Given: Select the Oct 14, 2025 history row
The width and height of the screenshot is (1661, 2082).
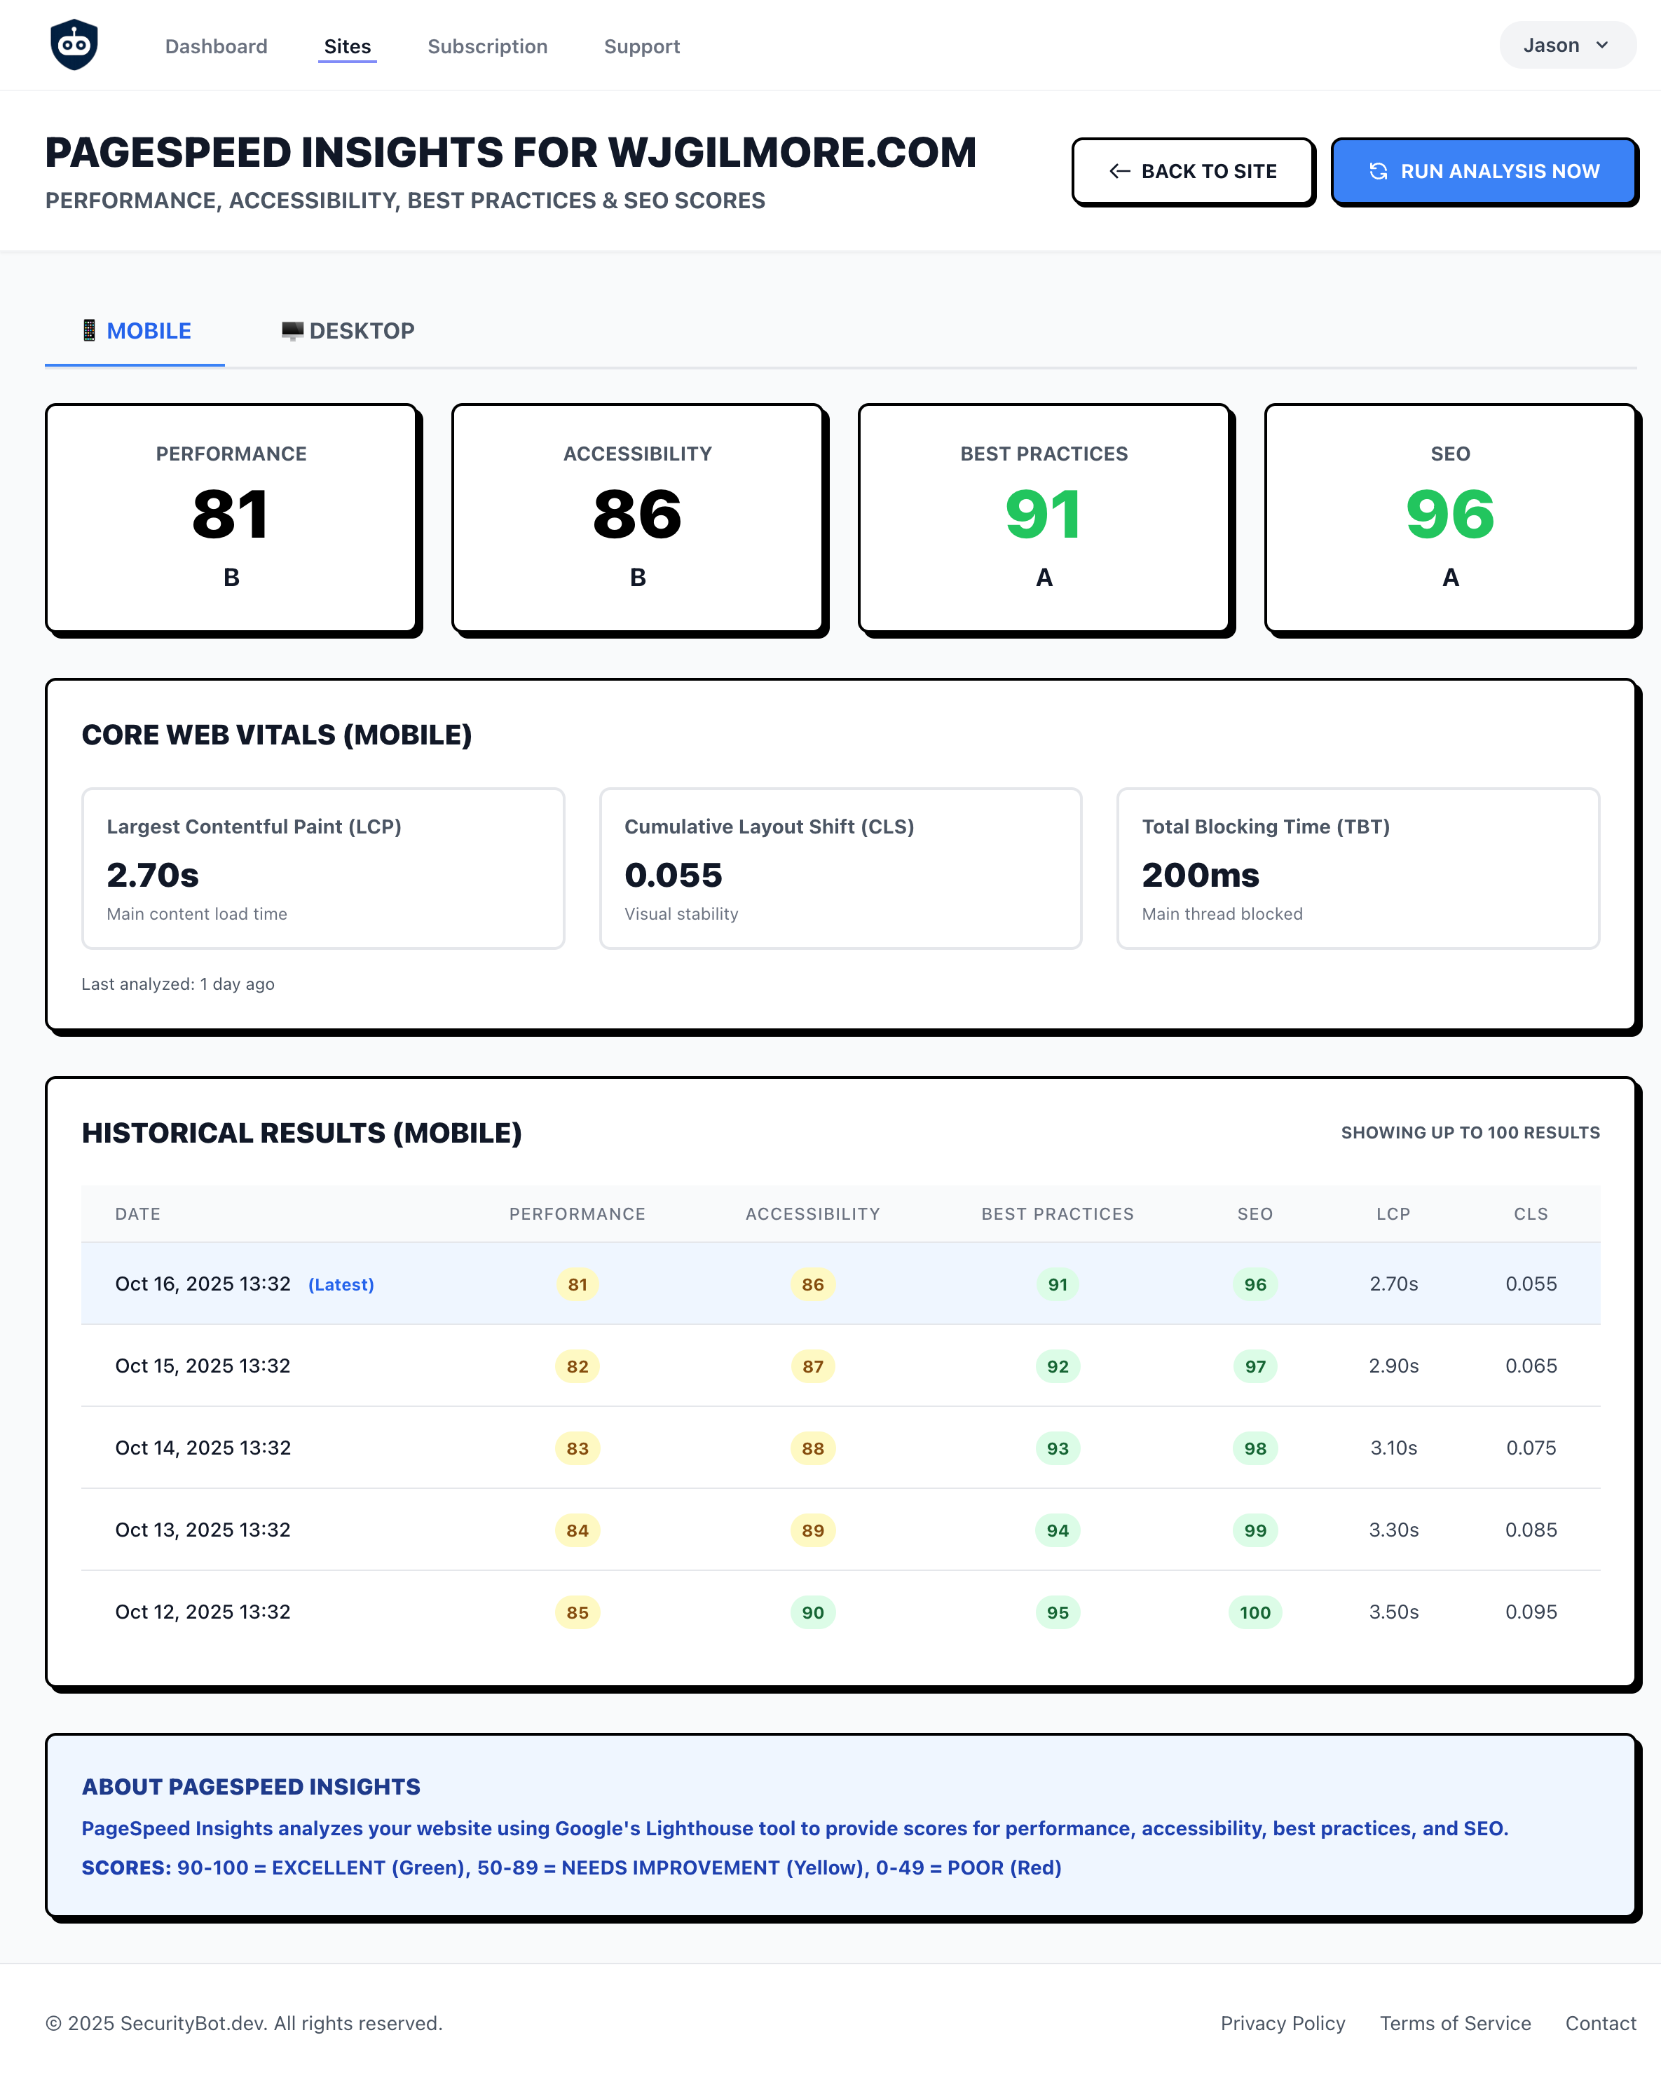Looking at the screenshot, I should click(x=203, y=1448).
